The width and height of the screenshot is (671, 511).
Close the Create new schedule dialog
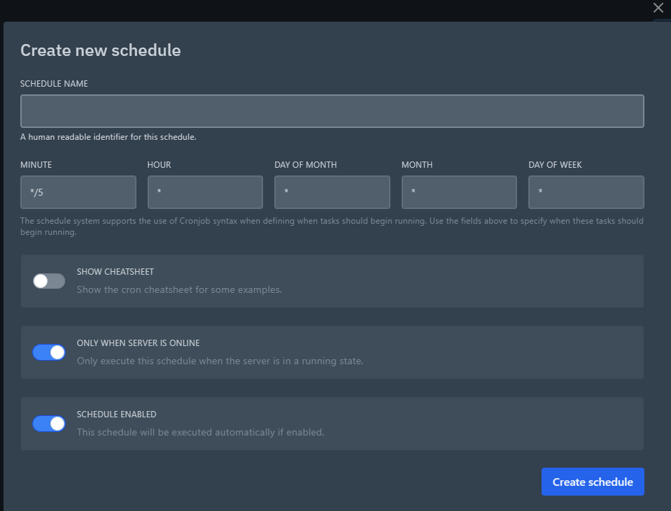coord(658,8)
